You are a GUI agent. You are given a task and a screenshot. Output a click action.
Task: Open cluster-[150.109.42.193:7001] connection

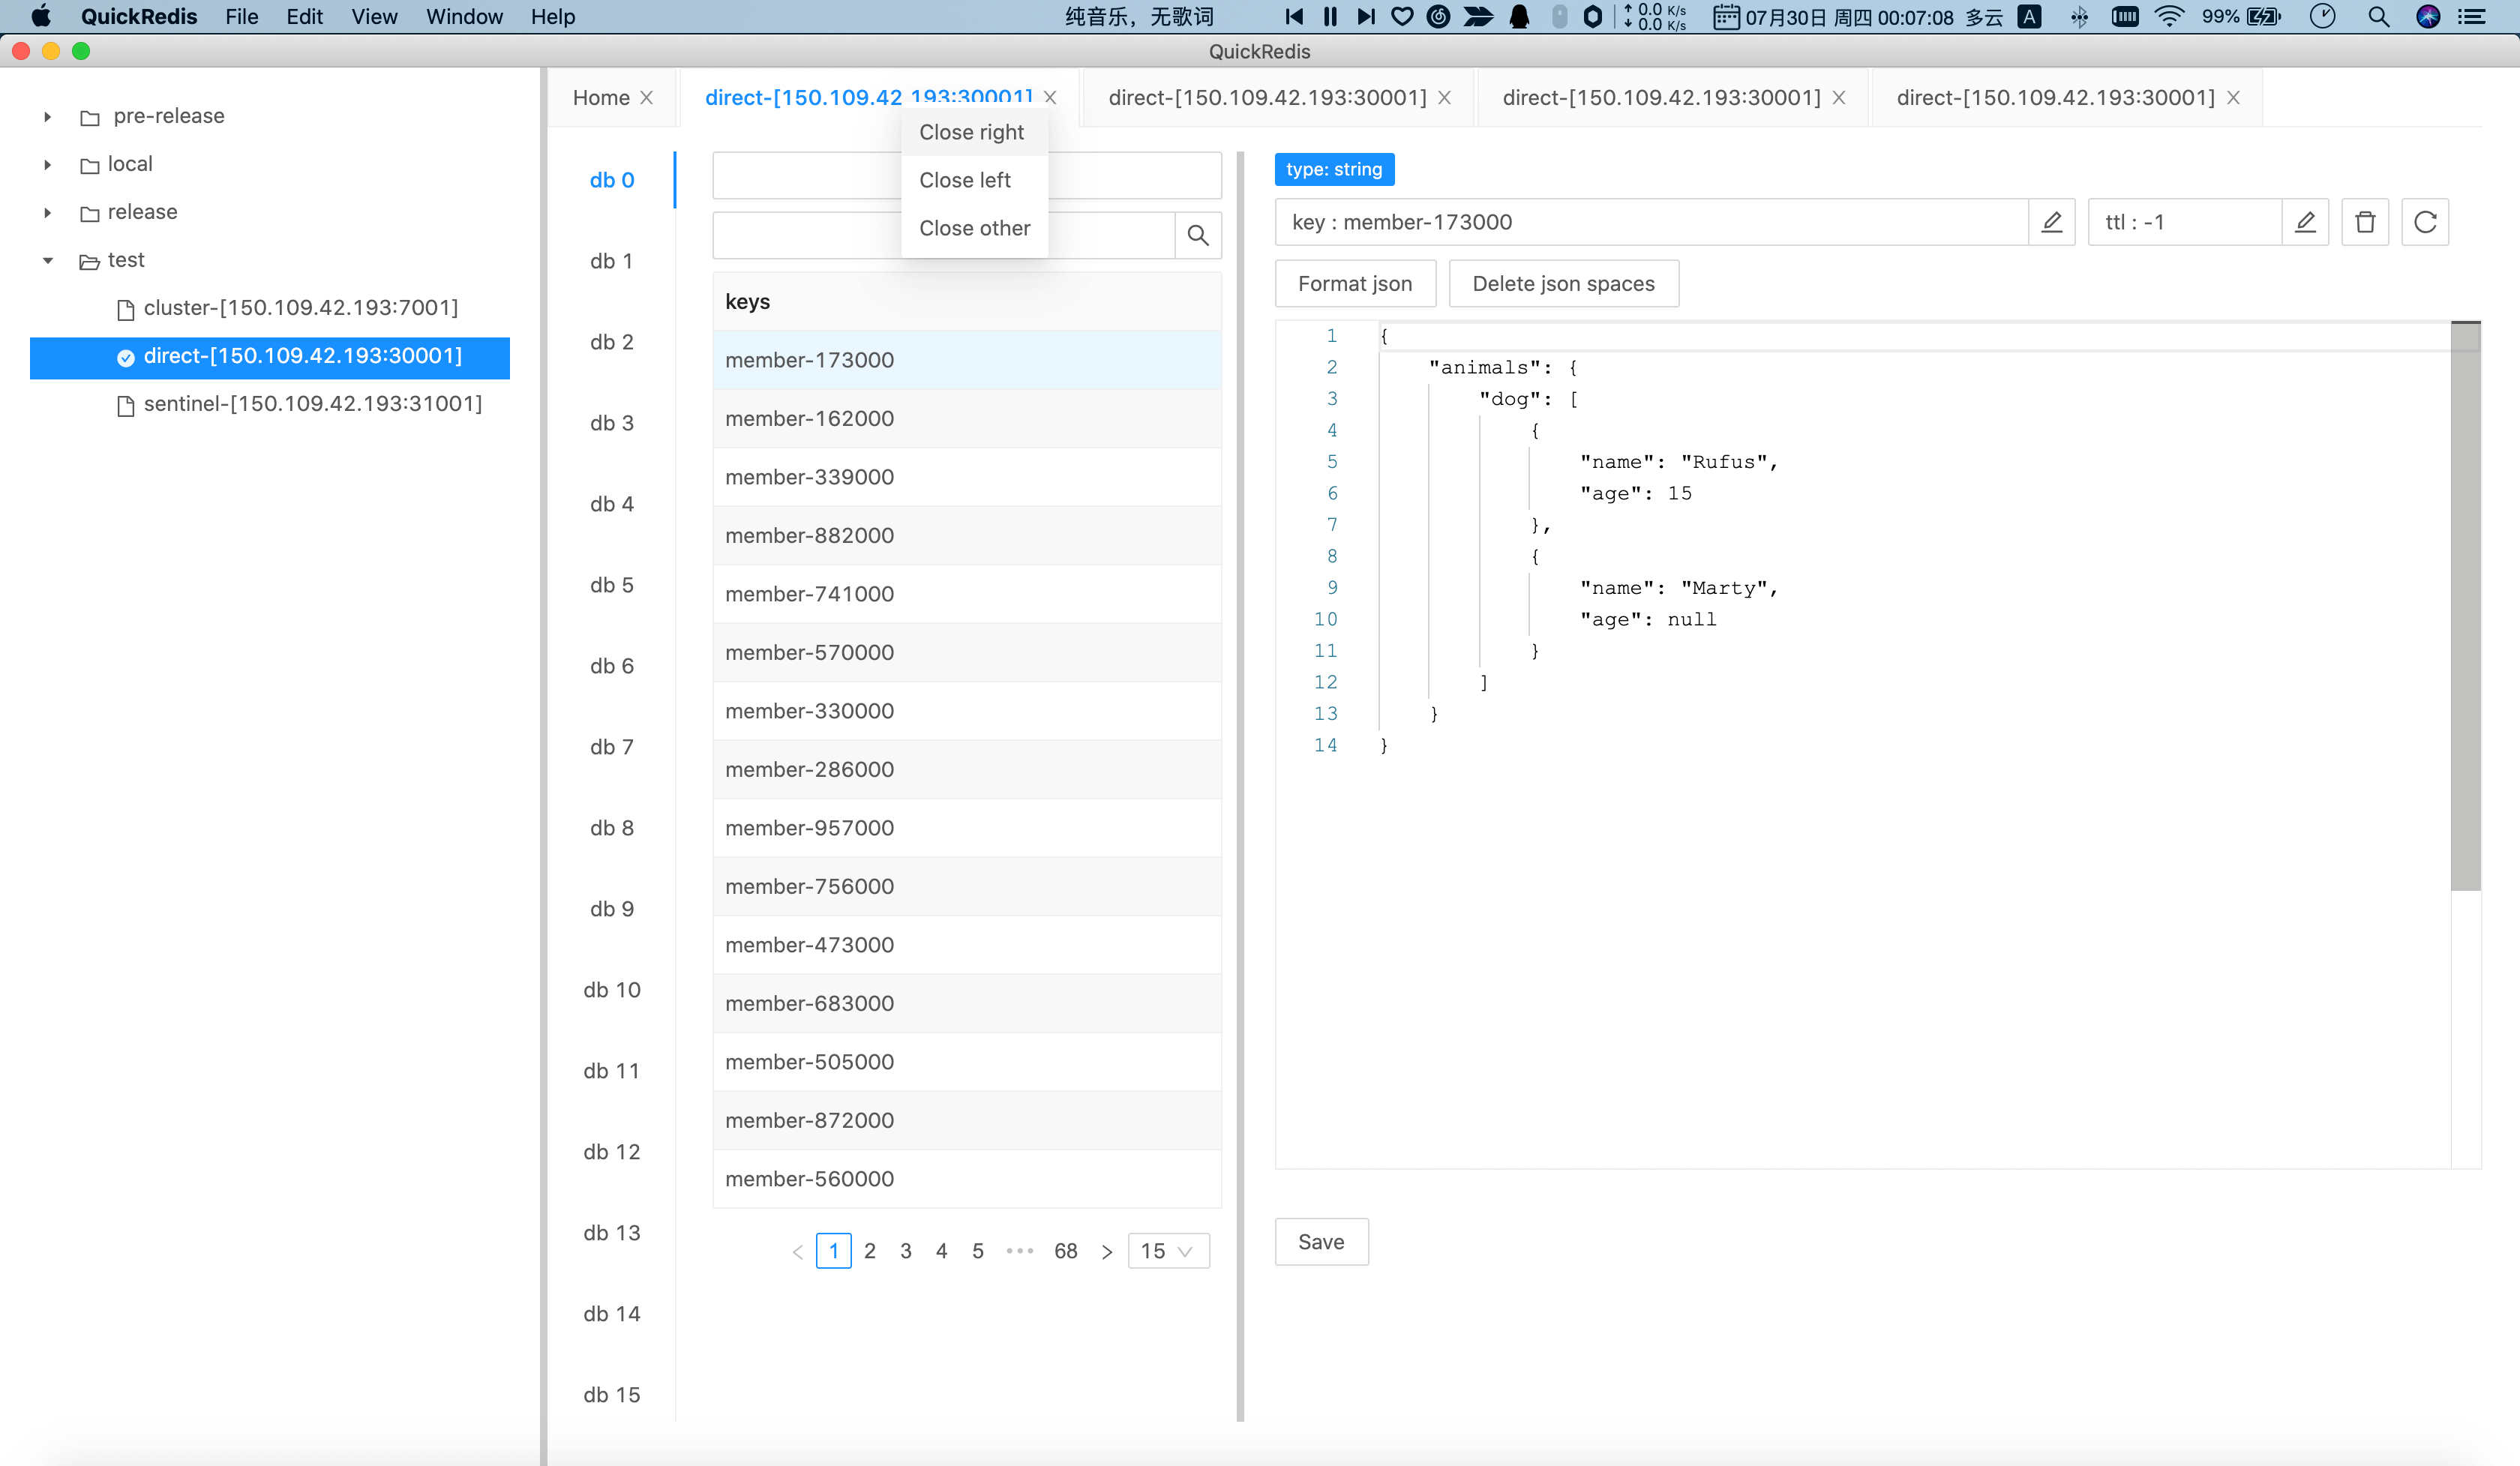[300, 308]
